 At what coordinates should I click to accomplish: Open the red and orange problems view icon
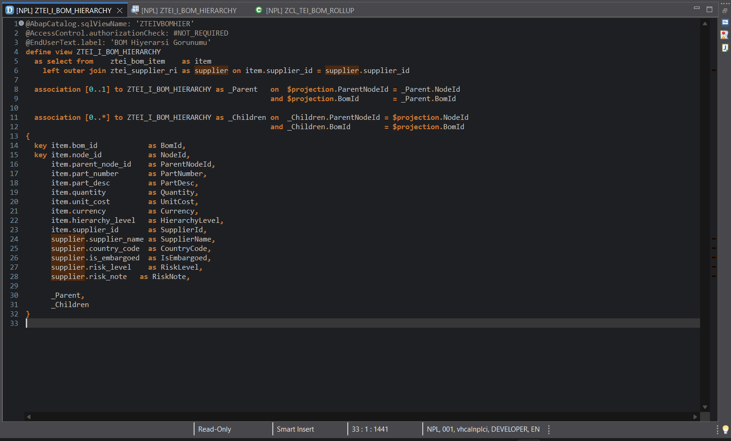[724, 35]
